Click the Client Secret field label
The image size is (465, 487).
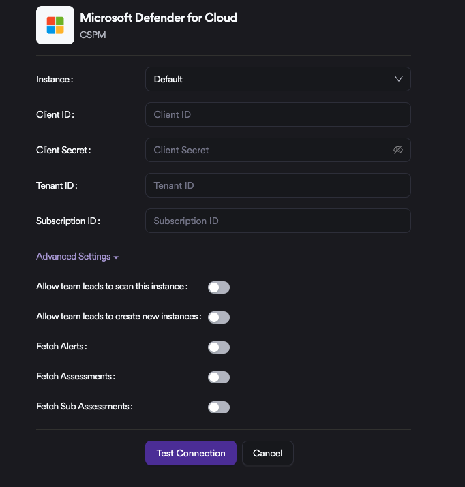tap(63, 151)
